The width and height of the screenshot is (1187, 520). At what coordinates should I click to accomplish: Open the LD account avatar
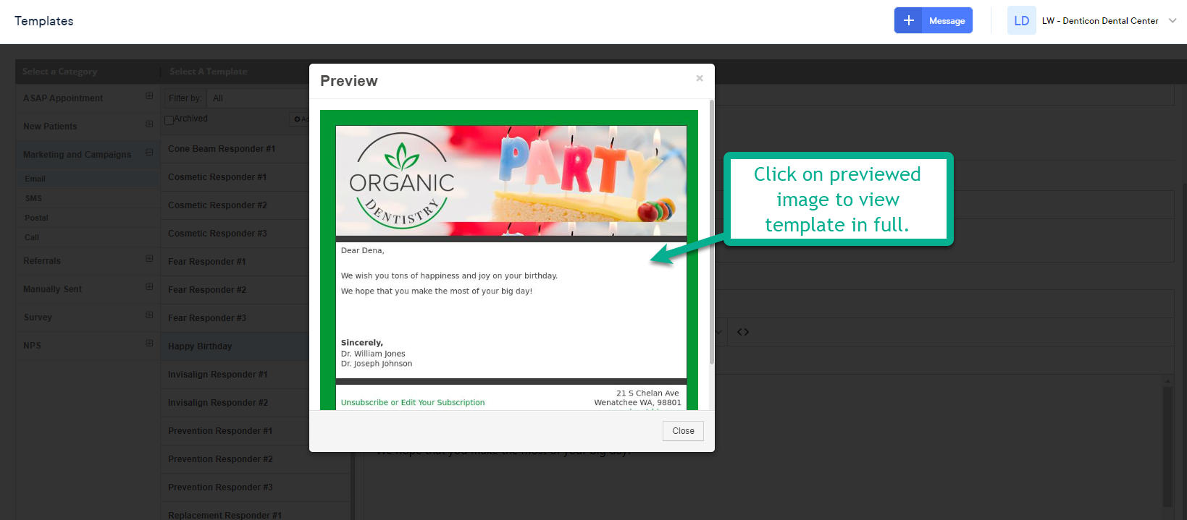(x=1021, y=20)
